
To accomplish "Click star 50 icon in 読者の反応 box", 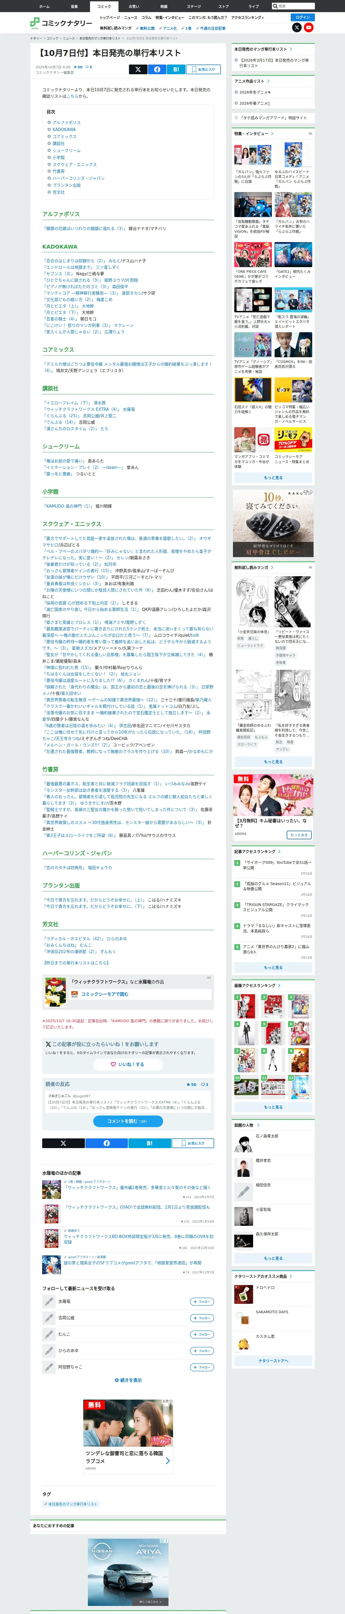I will pos(191,1085).
